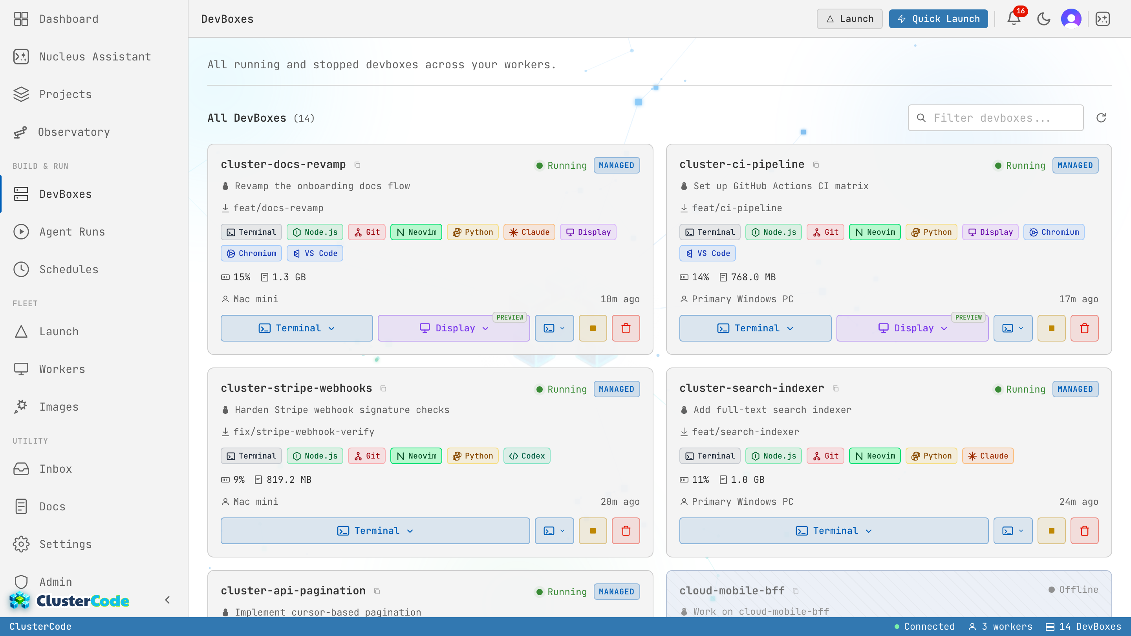Focus the Filter devboxes search field
The image size is (1131, 636).
pos(996,118)
